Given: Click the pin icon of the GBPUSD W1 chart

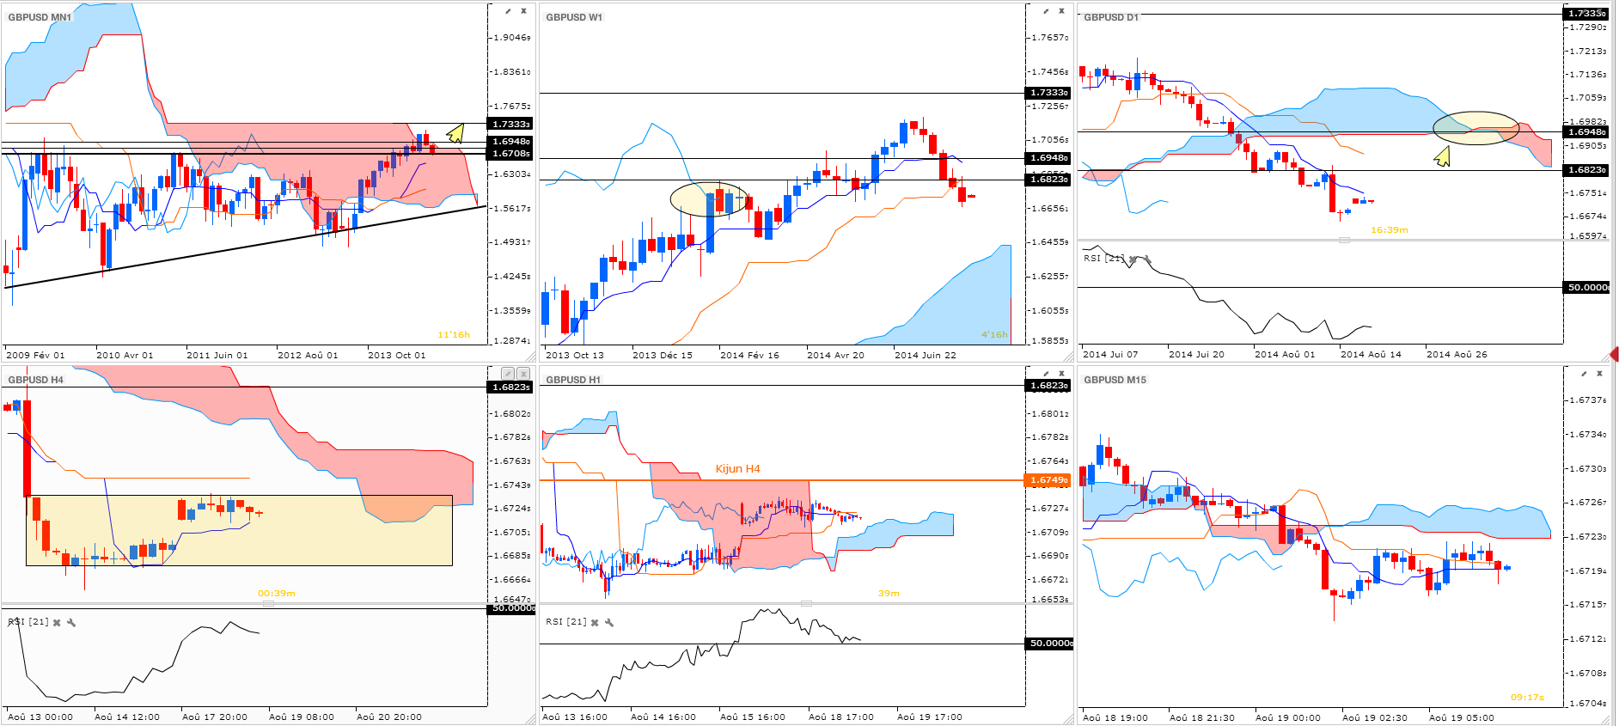Looking at the screenshot, I should [x=1046, y=11].
